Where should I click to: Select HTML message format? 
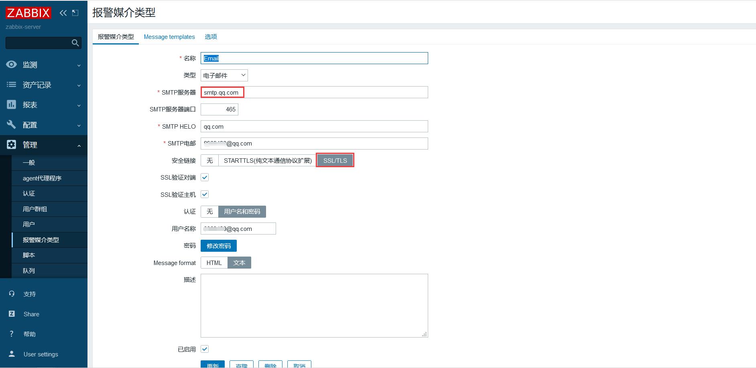(x=214, y=263)
